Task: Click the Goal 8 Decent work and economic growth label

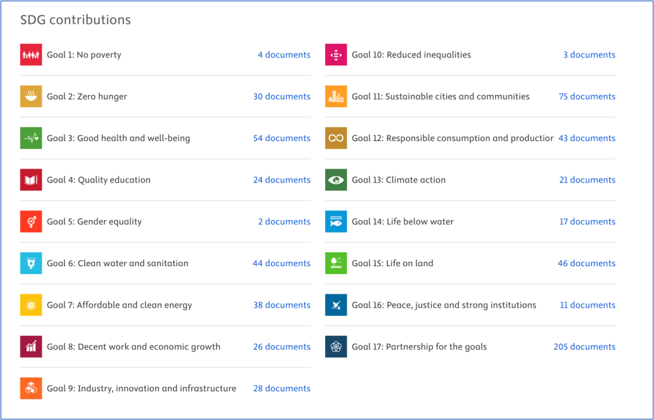Action: click(133, 347)
